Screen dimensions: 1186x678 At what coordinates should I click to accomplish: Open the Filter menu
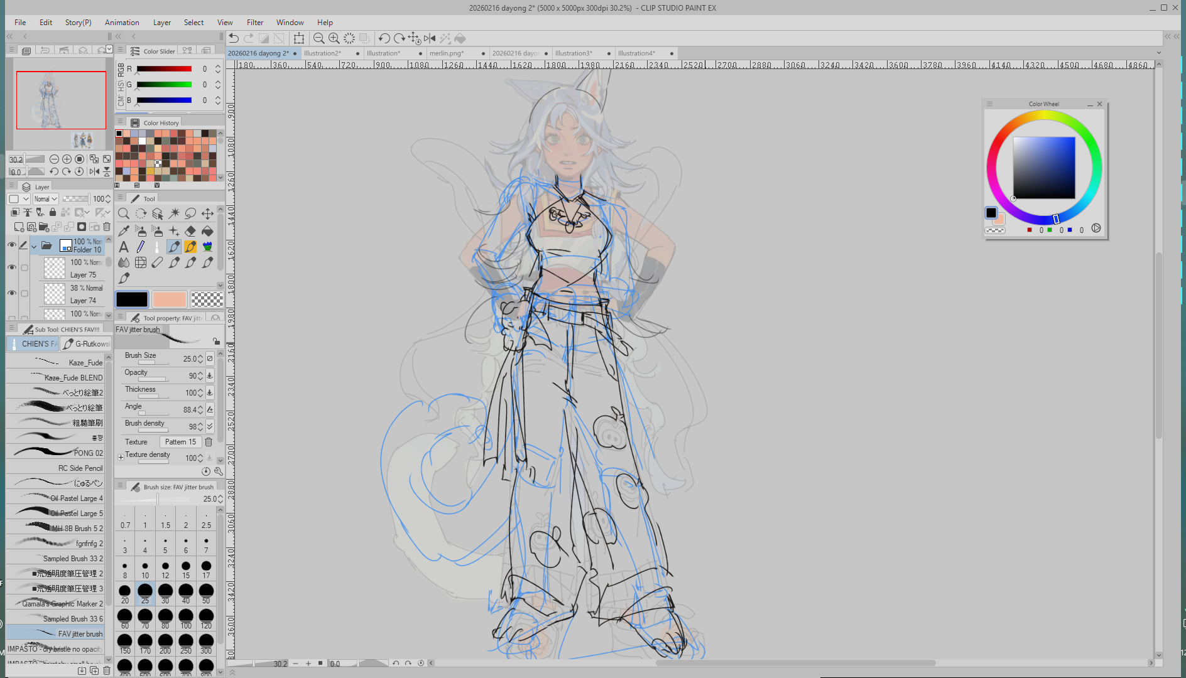(x=254, y=22)
